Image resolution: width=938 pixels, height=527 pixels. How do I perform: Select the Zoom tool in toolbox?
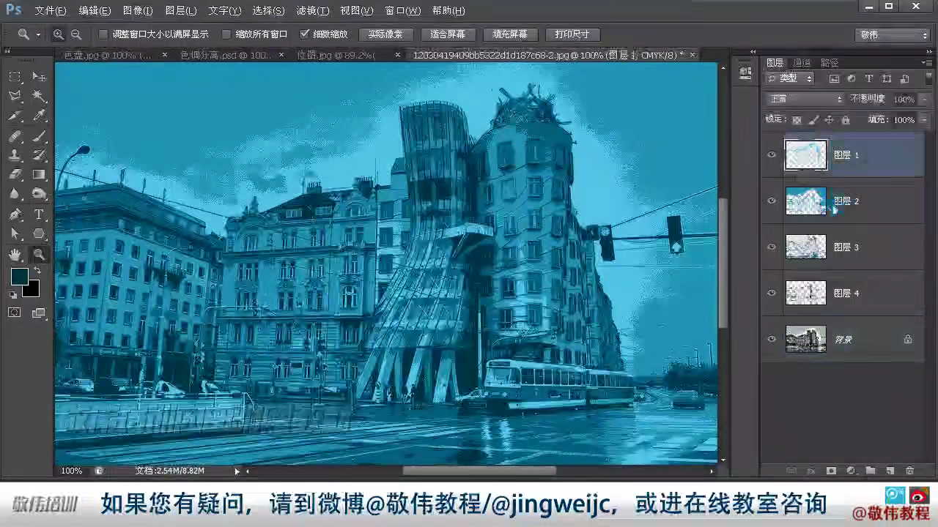point(39,254)
